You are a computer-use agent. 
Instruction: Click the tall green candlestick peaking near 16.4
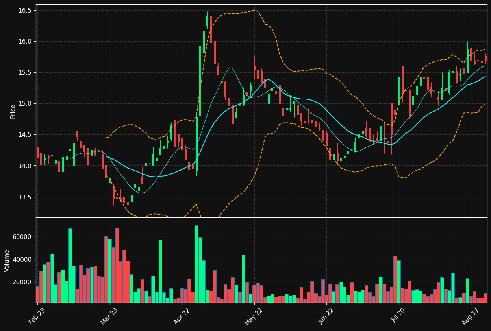click(x=207, y=21)
